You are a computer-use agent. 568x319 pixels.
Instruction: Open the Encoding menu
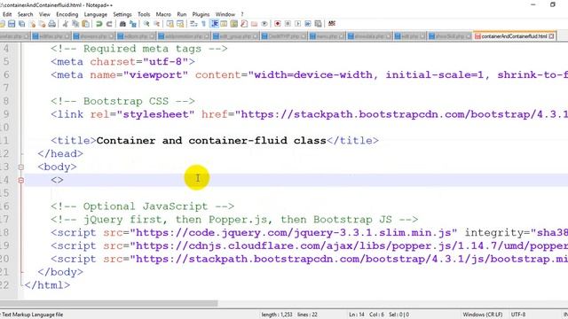tap(67, 14)
